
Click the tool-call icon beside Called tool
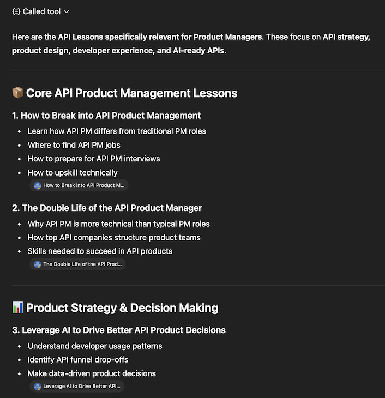[x=16, y=11]
